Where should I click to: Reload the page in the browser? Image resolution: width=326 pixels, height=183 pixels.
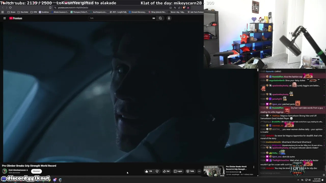click(x=10, y=8)
